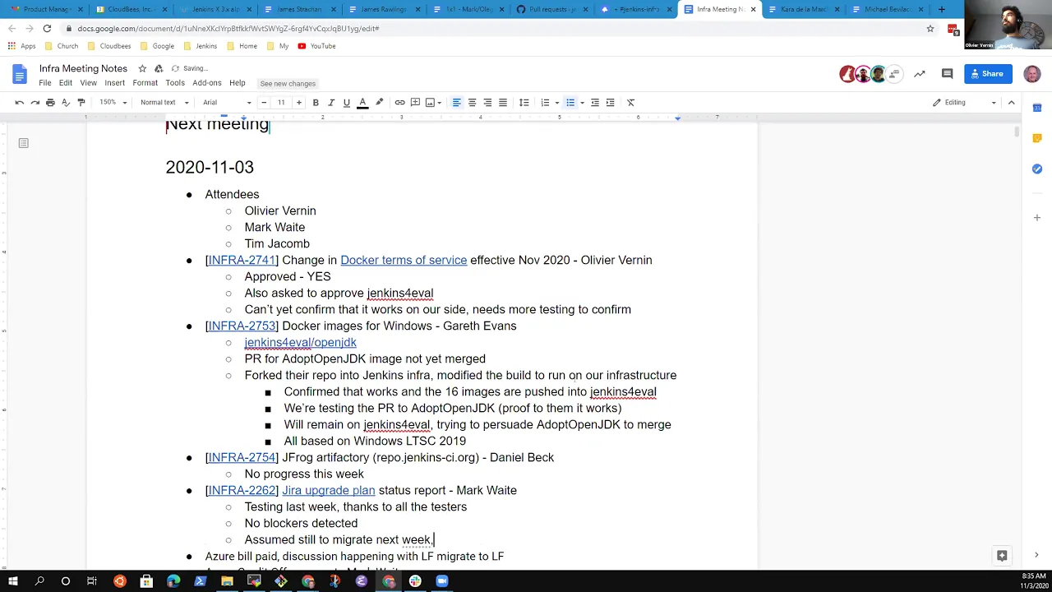Image resolution: width=1052 pixels, height=592 pixels.
Task: Open Windows Start menu
Action: tap(13, 581)
